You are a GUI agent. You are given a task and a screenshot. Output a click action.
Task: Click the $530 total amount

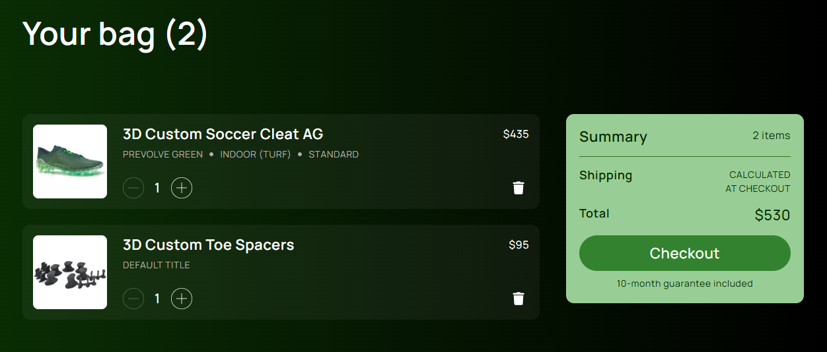click(x=772, y=215)
